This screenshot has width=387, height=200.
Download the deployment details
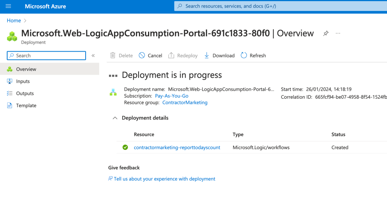coord(219,56)
